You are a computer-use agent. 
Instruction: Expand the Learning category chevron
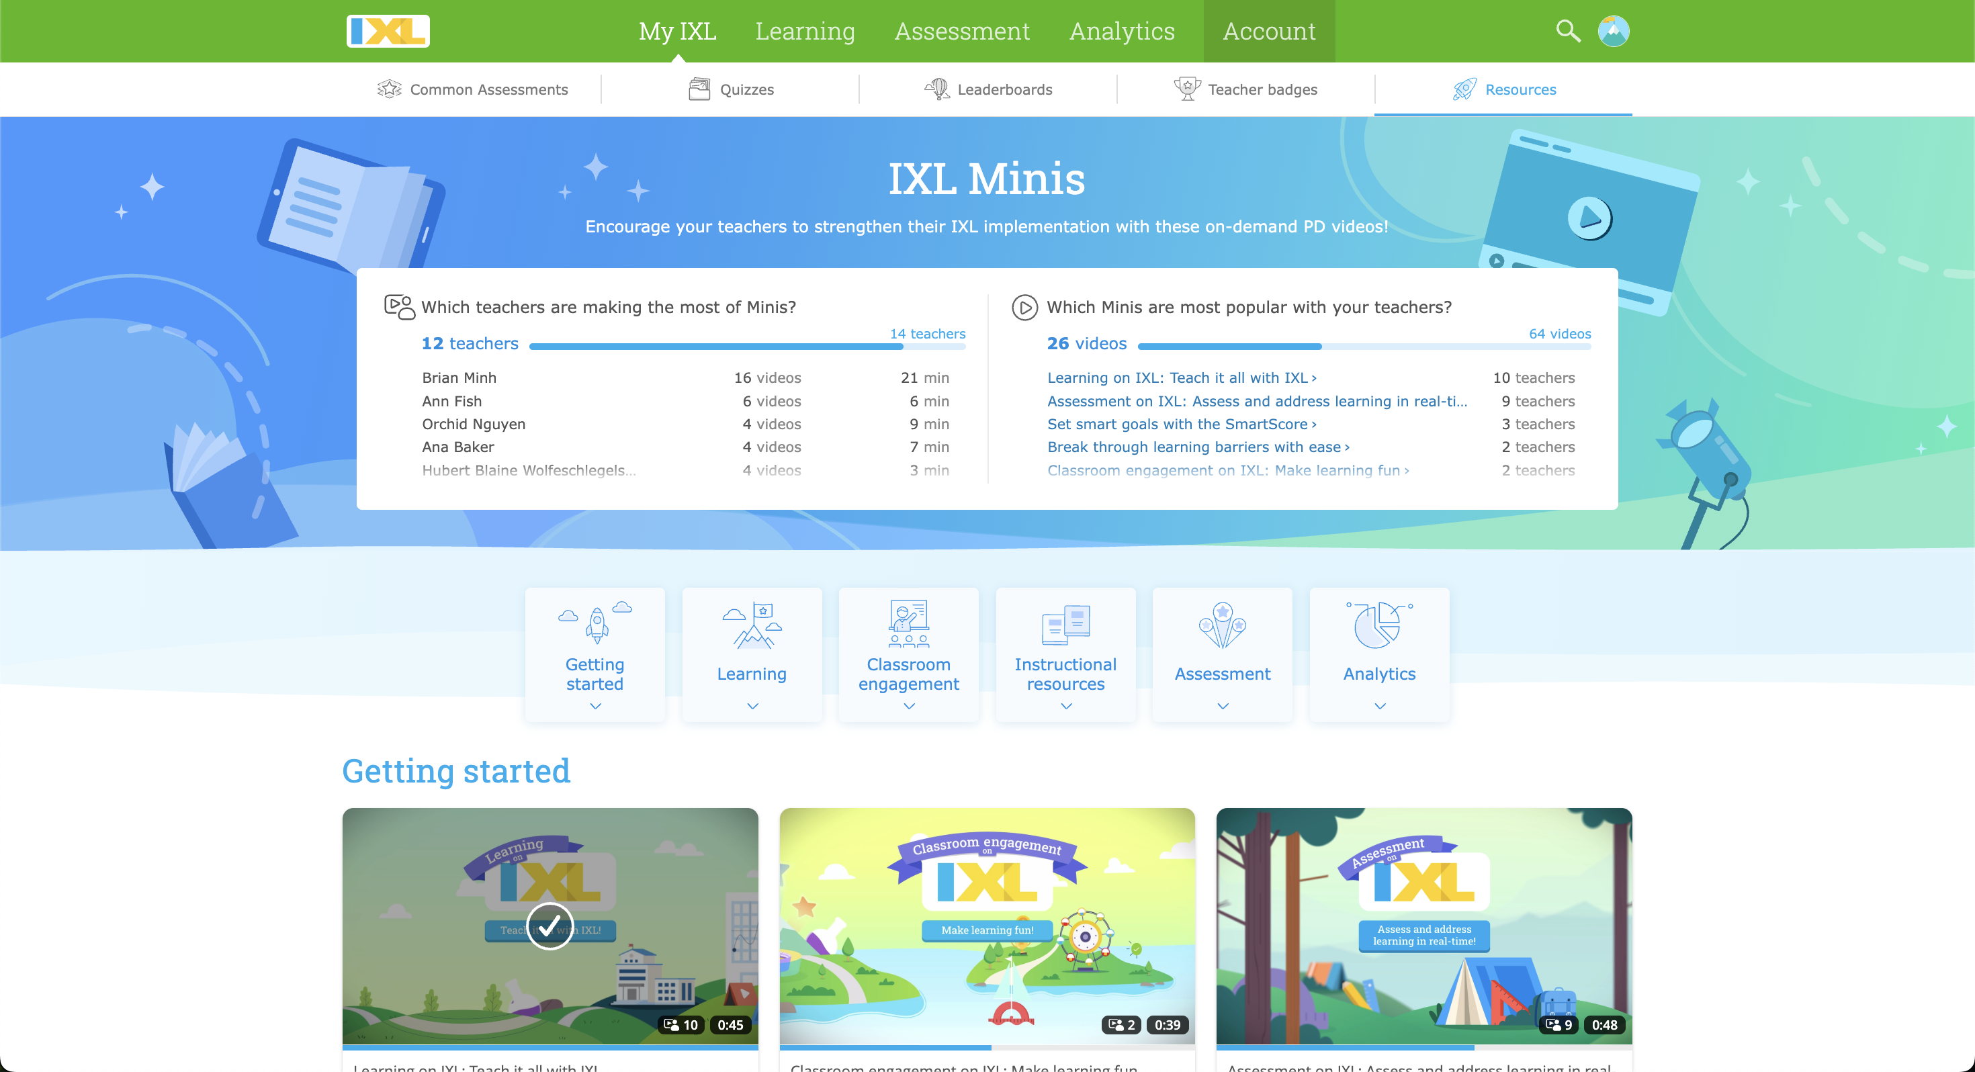click(x=752, y=706)
